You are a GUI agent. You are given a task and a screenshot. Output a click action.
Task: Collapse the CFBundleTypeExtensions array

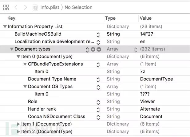[25, 64]
